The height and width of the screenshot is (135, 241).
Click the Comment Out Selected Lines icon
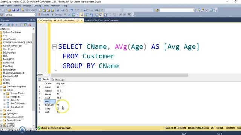pos(110,15)
